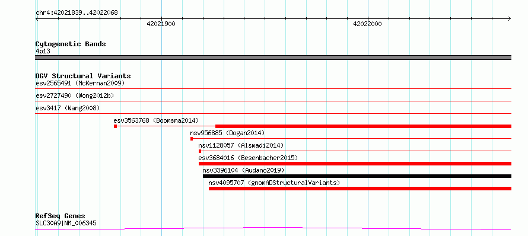Click the small red start marker of esv3563768
The height and width of the screenshot is (236, 528).
tap(116, 126)
